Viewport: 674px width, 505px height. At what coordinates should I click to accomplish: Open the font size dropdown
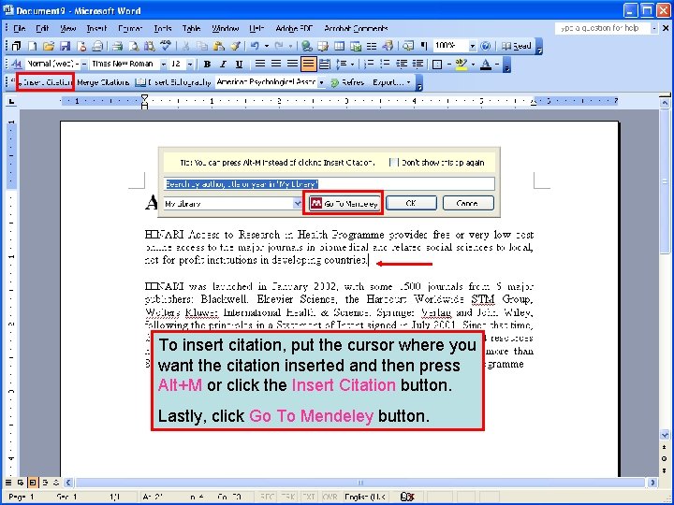point(190,64)
